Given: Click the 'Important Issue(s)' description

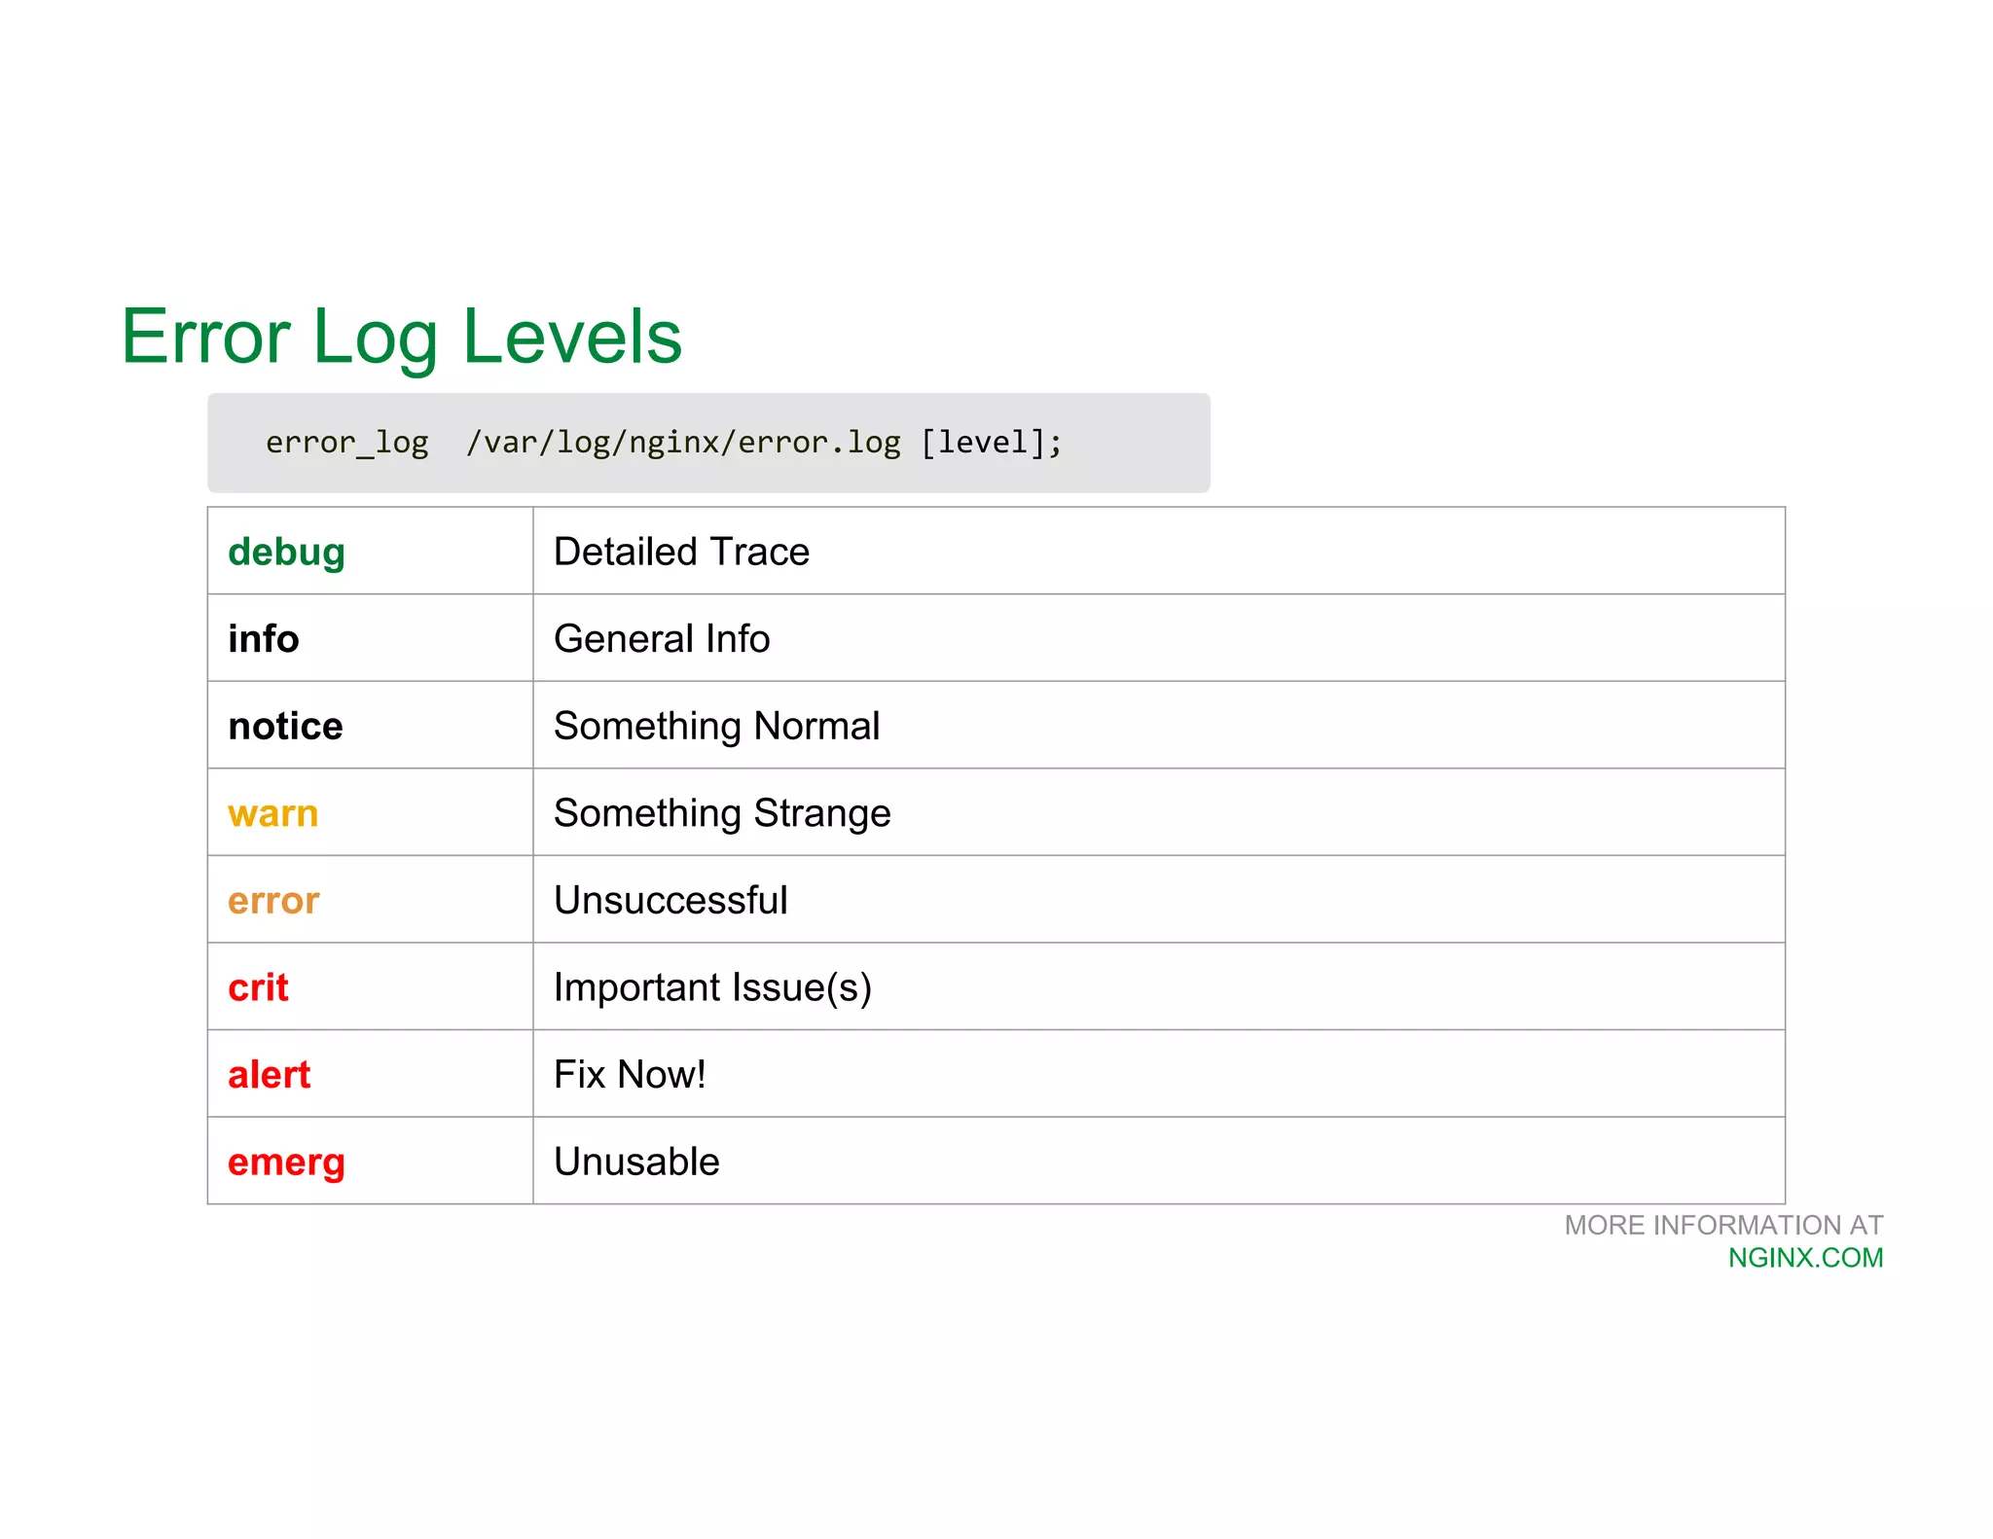Looking at the screenshot, I should [712, 987].
